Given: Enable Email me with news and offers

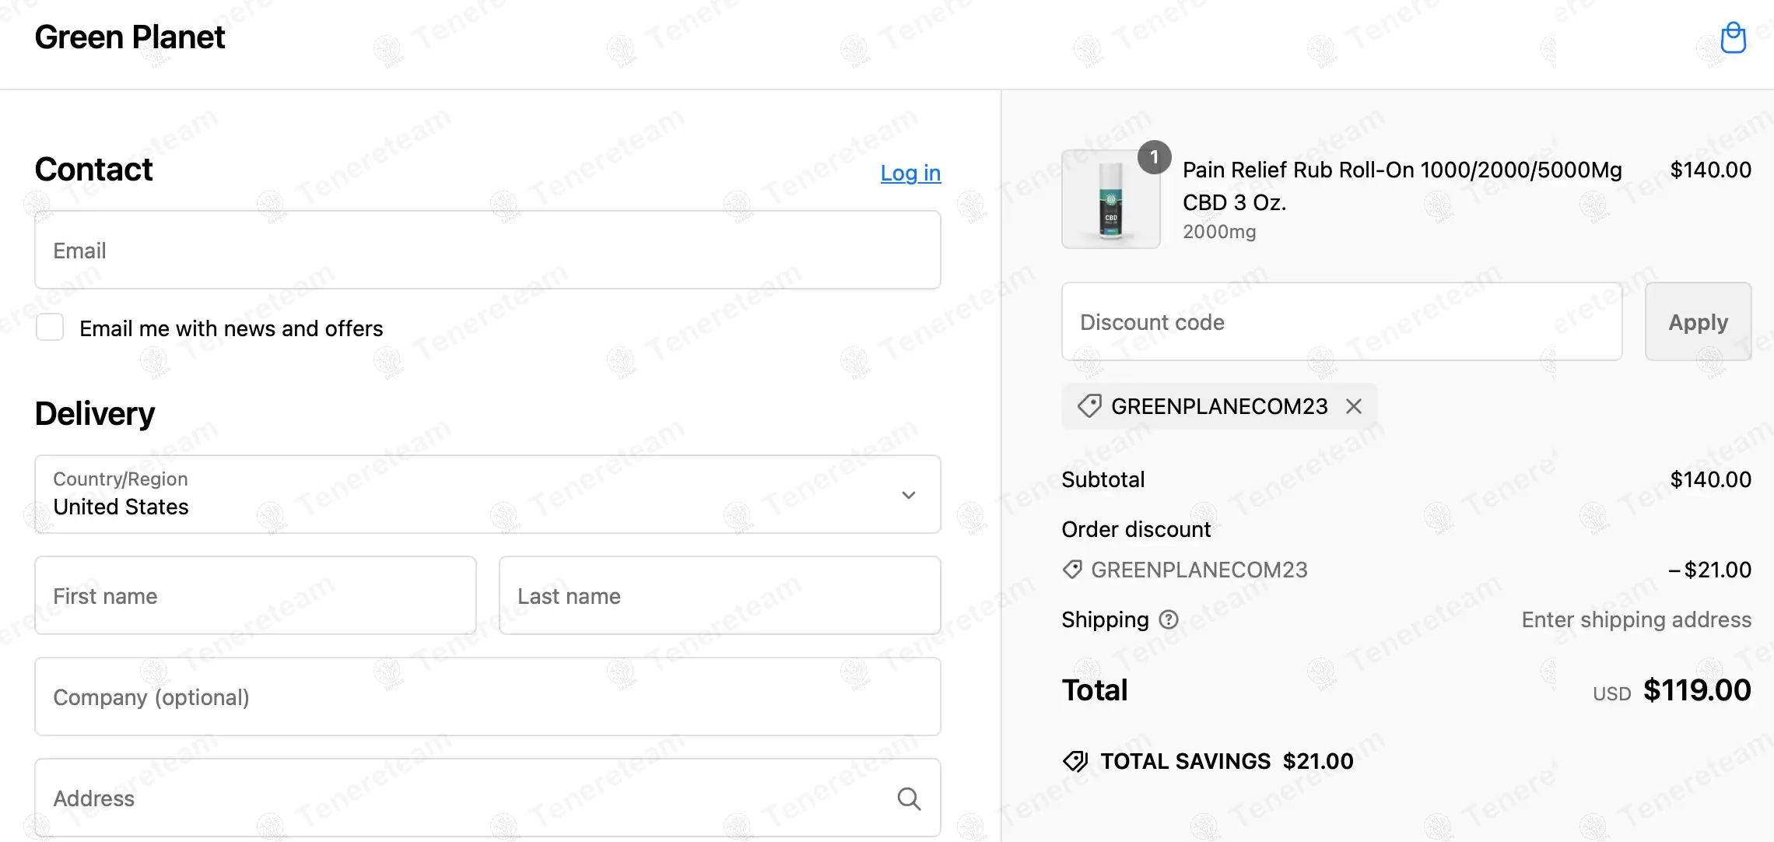Looking at the screenshot, I should (50, 328).
